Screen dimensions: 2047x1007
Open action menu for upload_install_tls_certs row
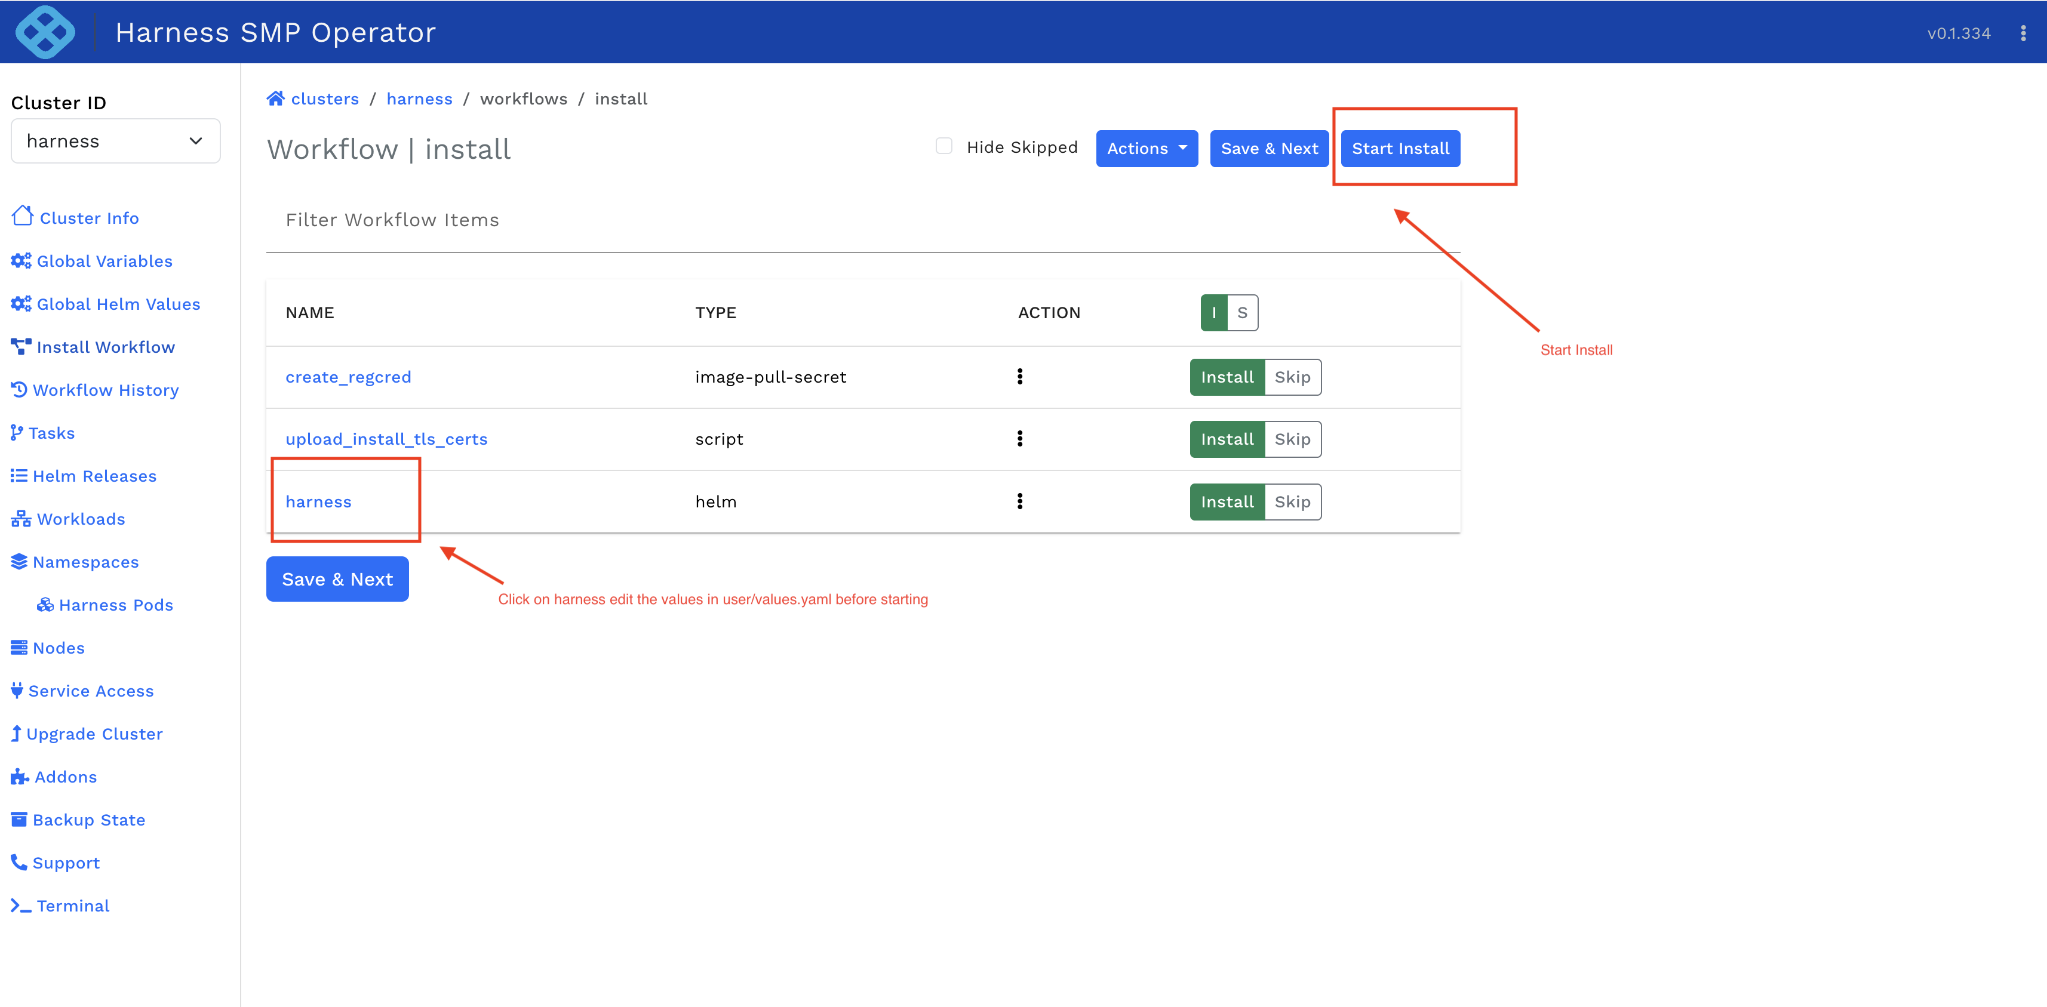point(1019,438)
